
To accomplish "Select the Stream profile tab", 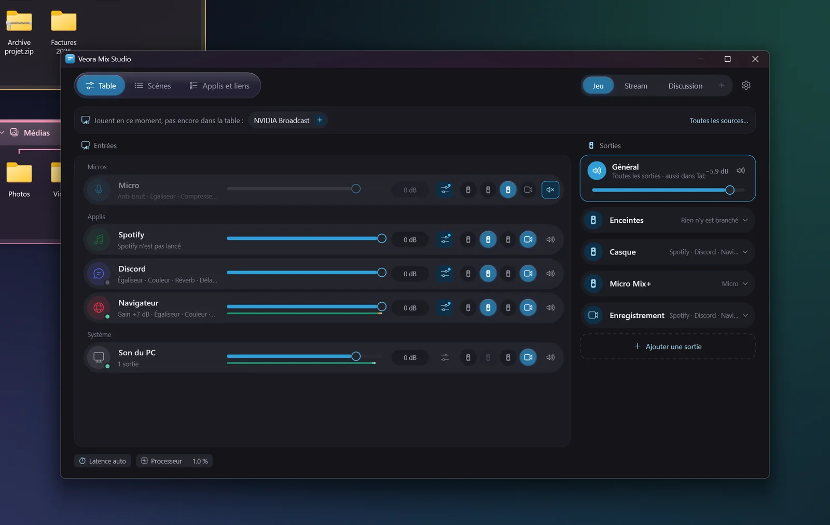I will tap(635, 86).
